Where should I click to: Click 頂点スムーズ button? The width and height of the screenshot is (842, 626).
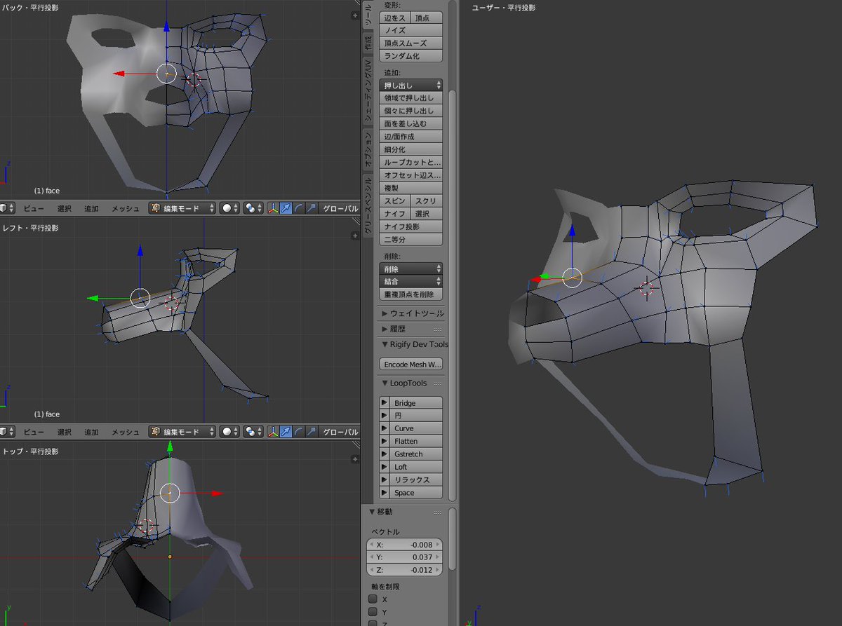(x=411, y=43)
